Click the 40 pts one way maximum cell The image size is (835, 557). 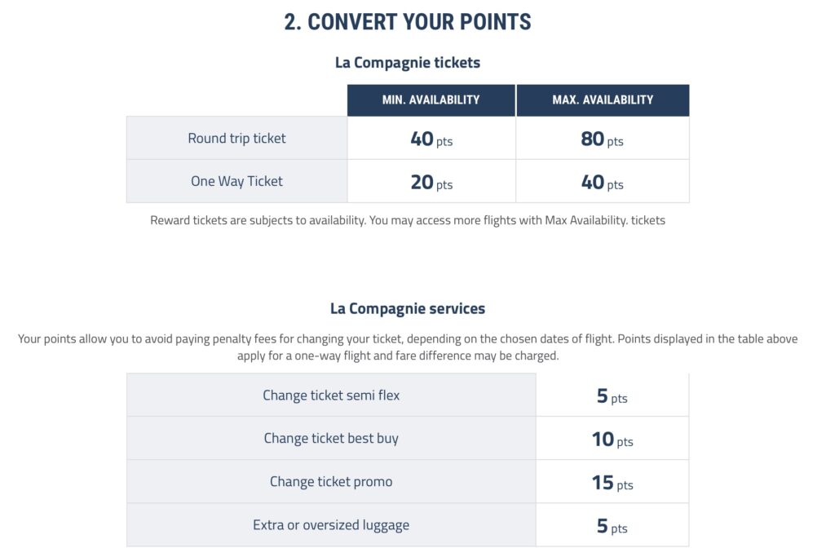(x=603, y=182)
